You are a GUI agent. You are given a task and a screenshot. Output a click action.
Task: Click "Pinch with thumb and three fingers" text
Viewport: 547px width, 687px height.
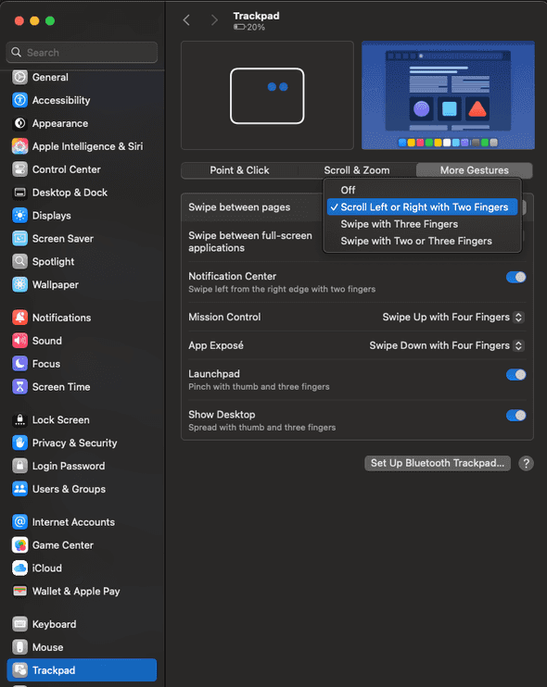259,387
